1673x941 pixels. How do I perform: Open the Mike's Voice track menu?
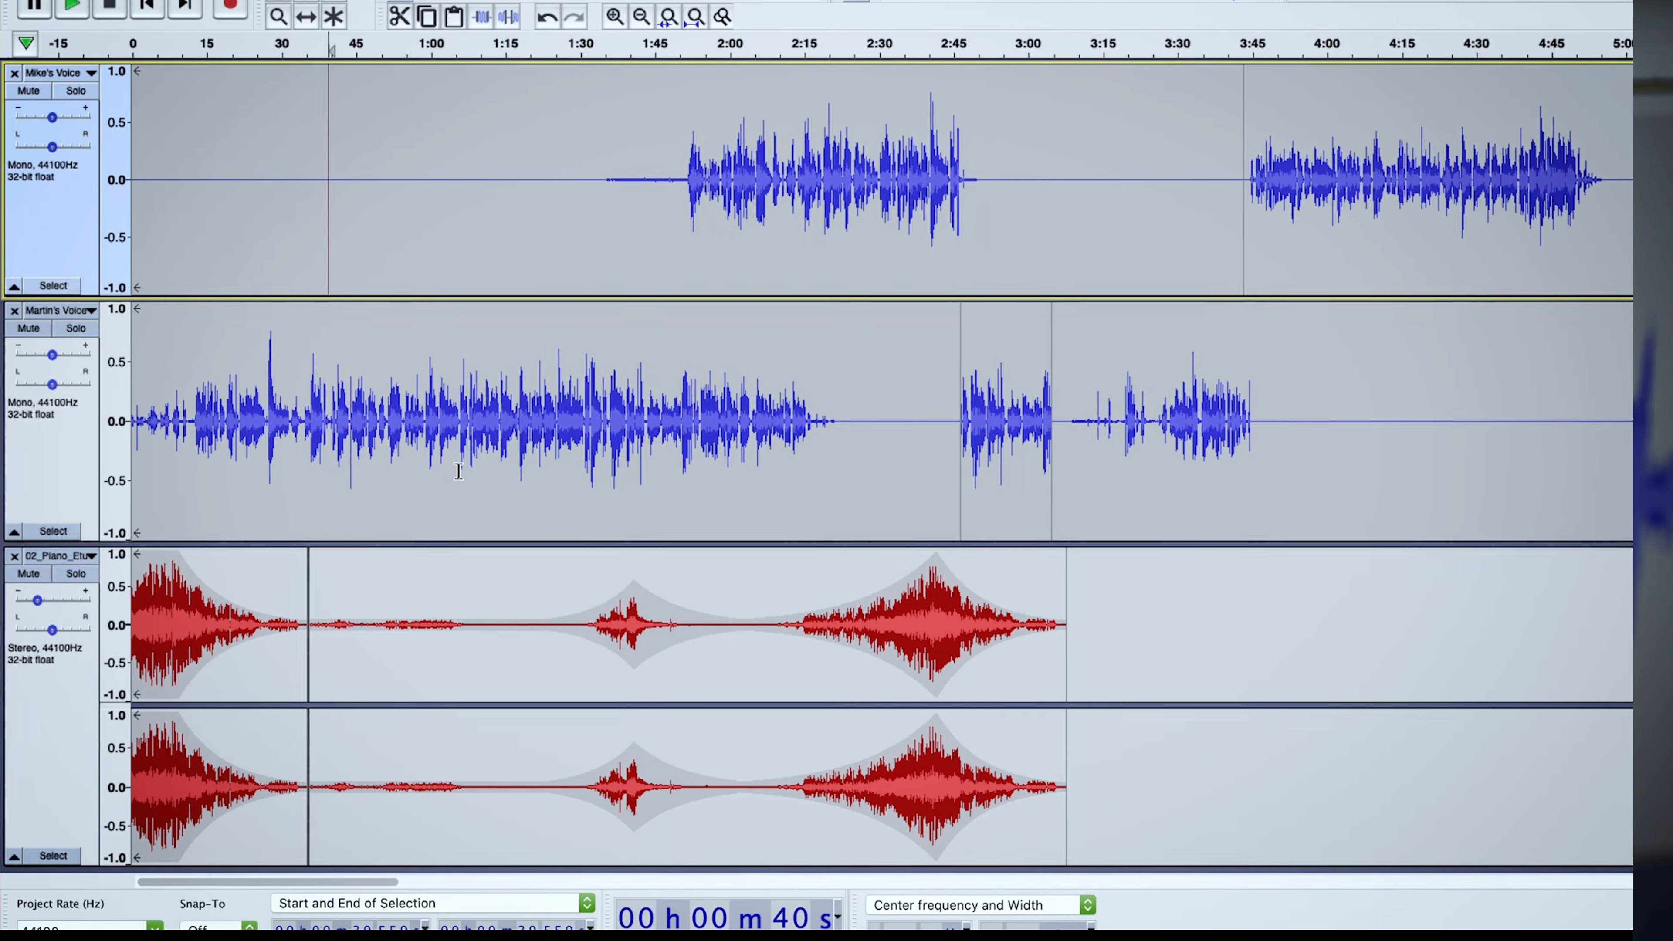tap(91, 73)
